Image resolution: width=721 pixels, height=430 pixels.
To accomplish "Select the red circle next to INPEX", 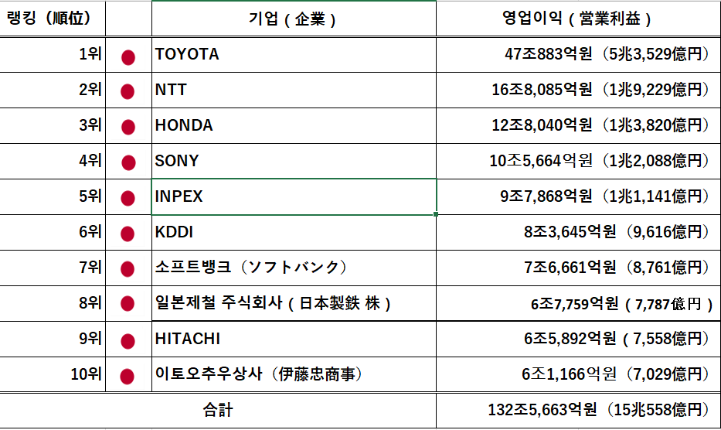I will (x=128, y=198).
